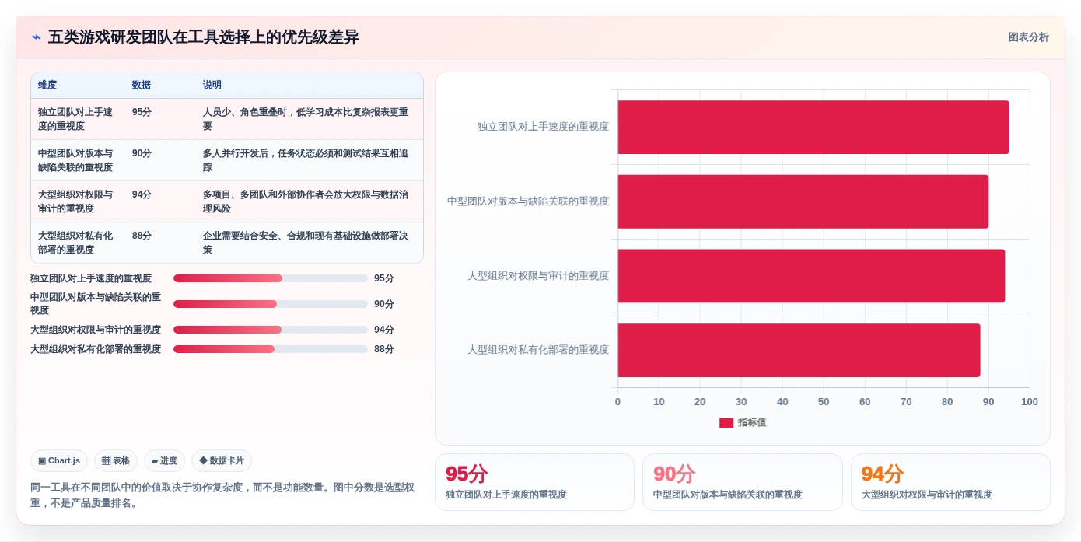Click the chart y-axis label 大型组织对私有化部署的重视度

pos(538,350)
